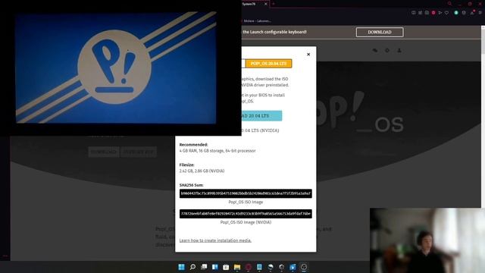Open a new browser tab with plus
The image size is (485, 273).
coord(274,4)
